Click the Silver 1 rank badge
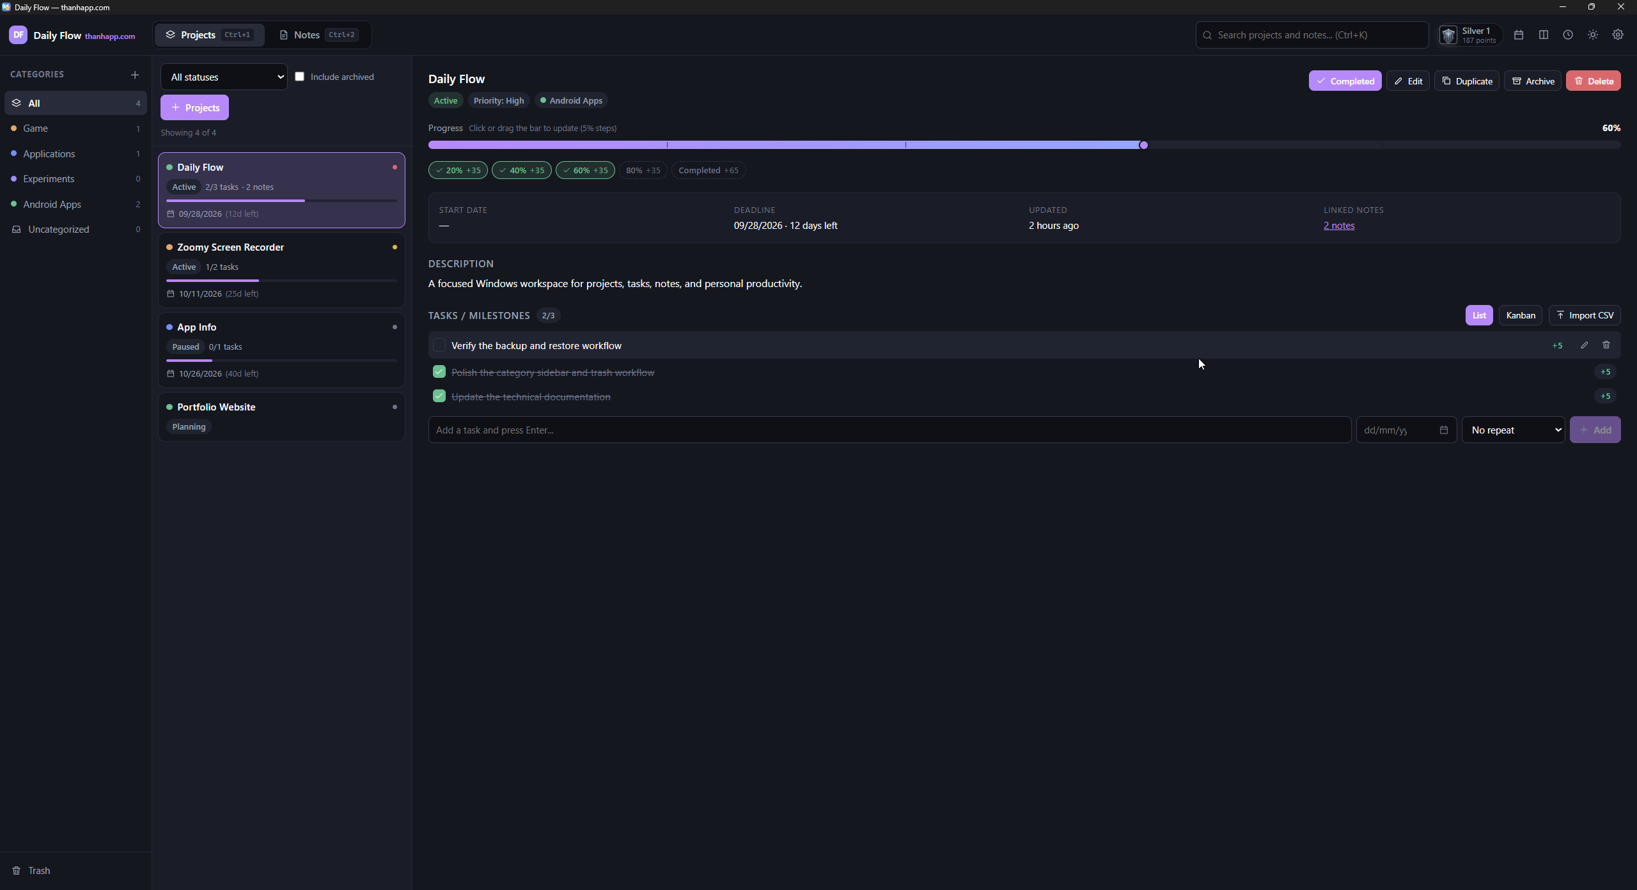Viewport: 1637px width, 890px height. click(x=1470, y=35)
